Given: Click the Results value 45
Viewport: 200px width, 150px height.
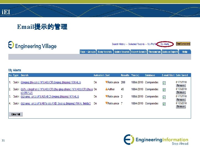Looking at the screenshot, I should click(122, 89).
